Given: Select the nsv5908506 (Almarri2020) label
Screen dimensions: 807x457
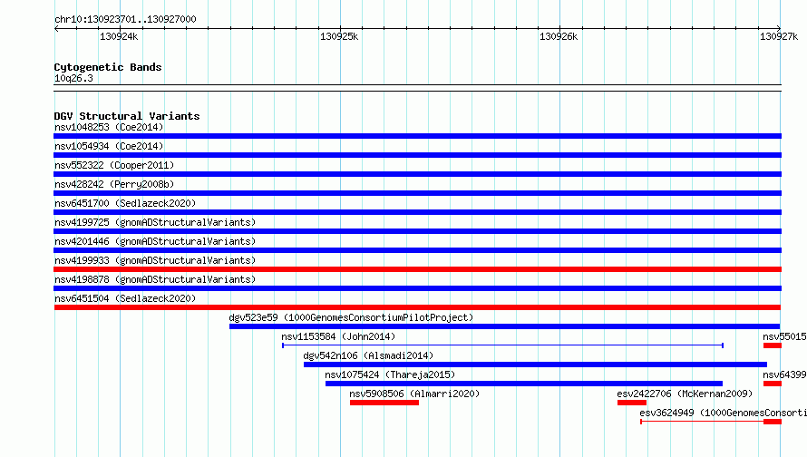Looking at the screenshot, I should pos(414,394).
